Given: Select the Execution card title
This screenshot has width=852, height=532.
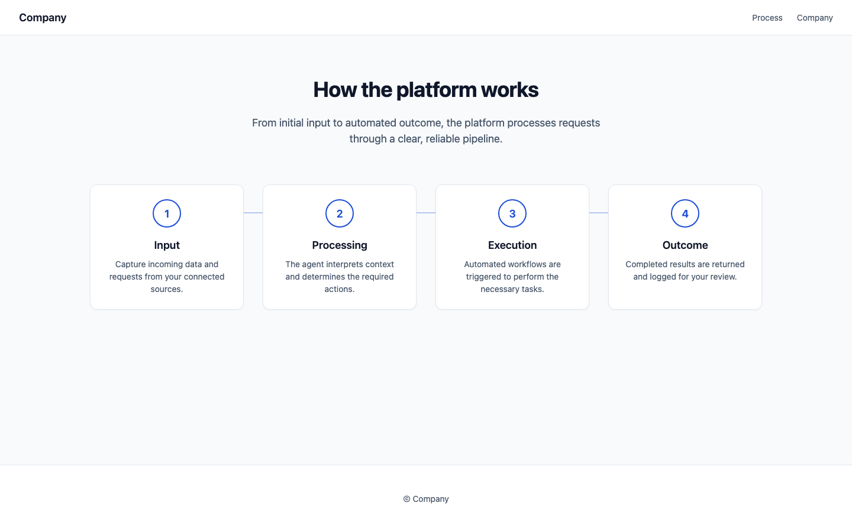Looking at the screenshot, I should pos(512,245).
